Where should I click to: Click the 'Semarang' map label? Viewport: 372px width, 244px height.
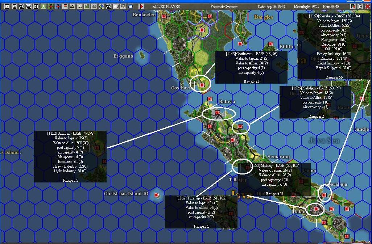[278, 157]
